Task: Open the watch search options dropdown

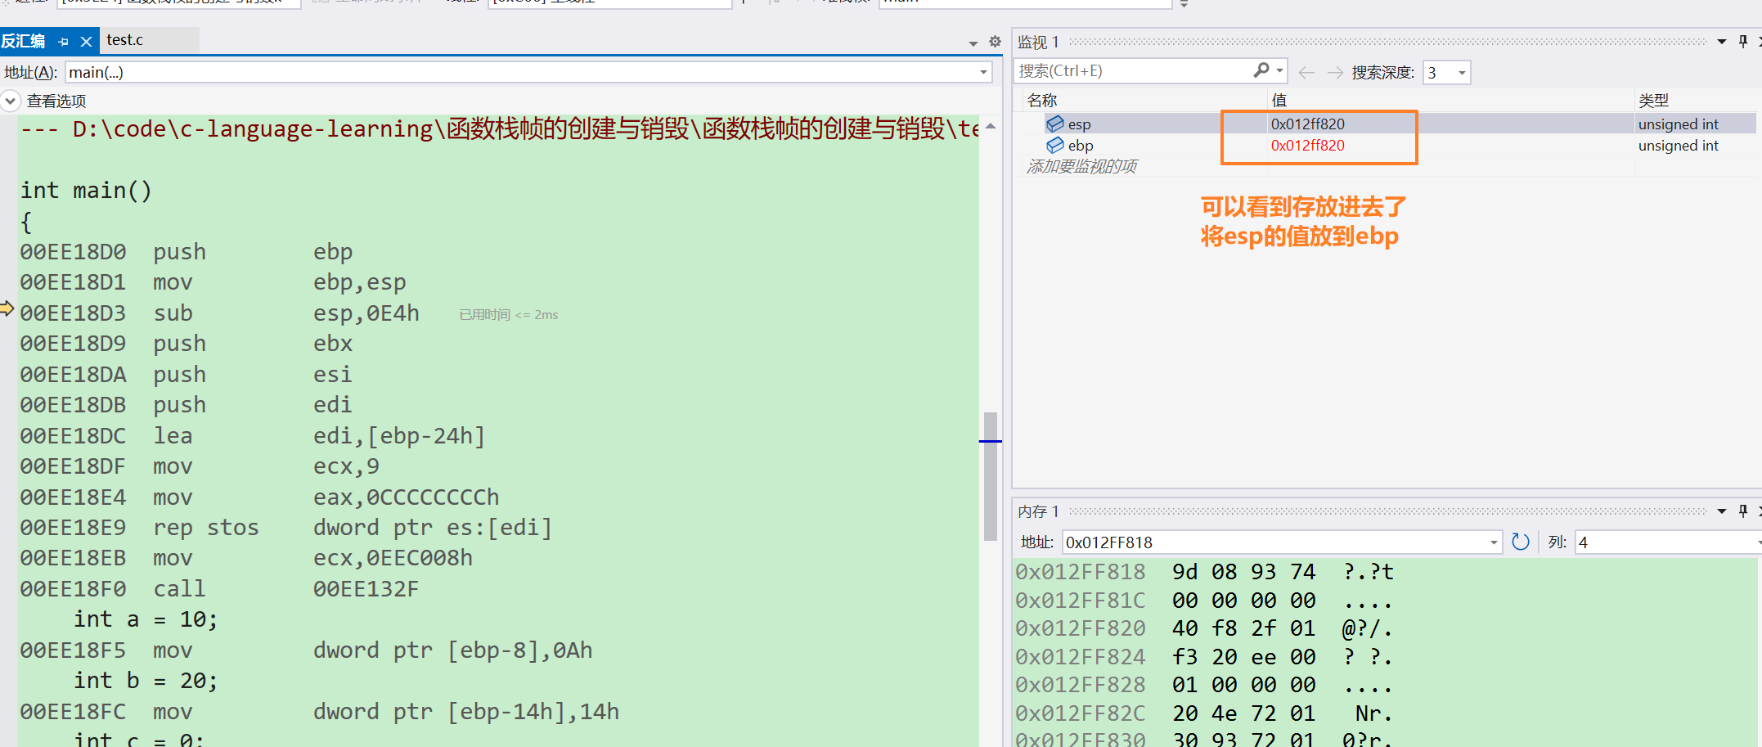Action: [x=1279, y=71]
